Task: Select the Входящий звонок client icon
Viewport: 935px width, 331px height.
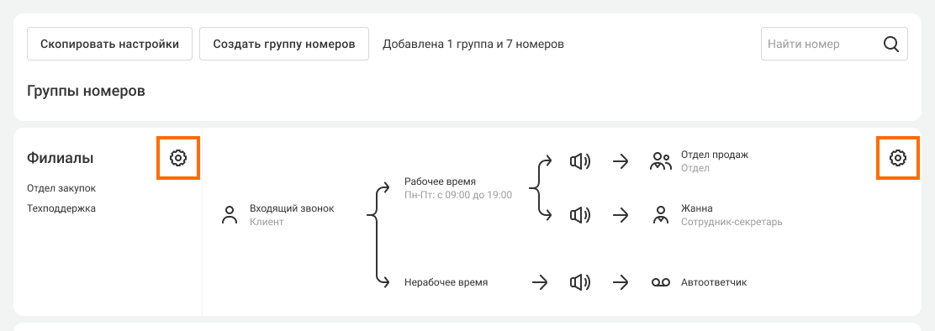Action: point(230,215)
